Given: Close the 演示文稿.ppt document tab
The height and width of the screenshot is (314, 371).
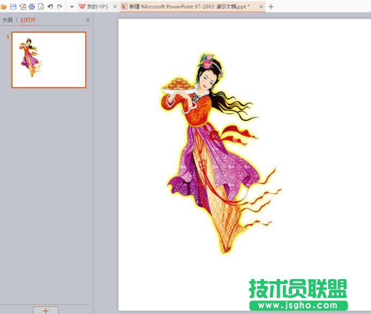Looking at the screenshot, I should (261, 6).
